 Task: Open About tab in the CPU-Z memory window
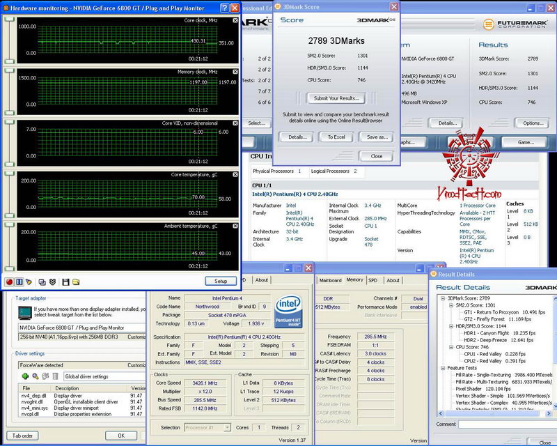[x=393, y=280]
